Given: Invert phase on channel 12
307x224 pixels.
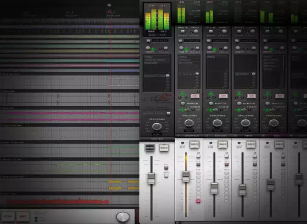Looking at the screenshot, I should click(226, 156).
